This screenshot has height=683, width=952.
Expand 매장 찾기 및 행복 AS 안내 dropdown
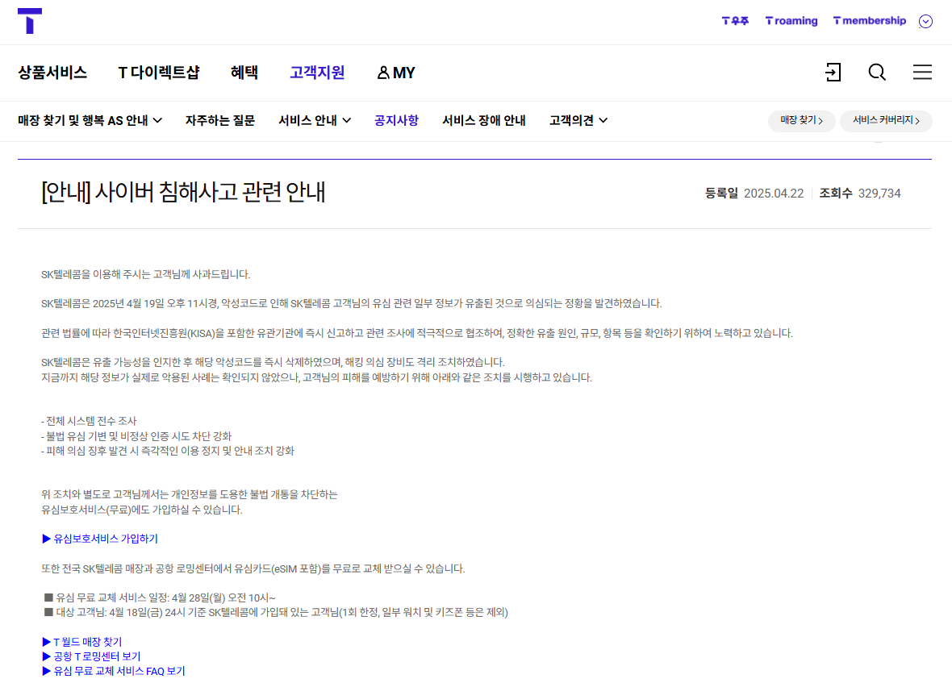pyautogui.click(x=90, y=121)
